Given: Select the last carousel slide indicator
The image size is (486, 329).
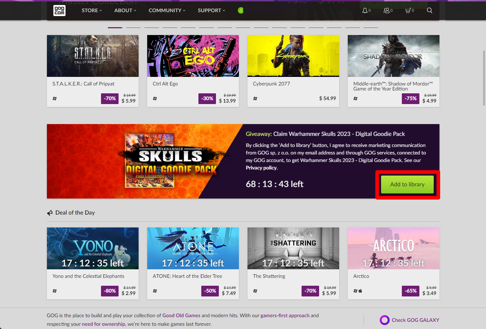Looking at the screenshot, I should click(371, 28).
